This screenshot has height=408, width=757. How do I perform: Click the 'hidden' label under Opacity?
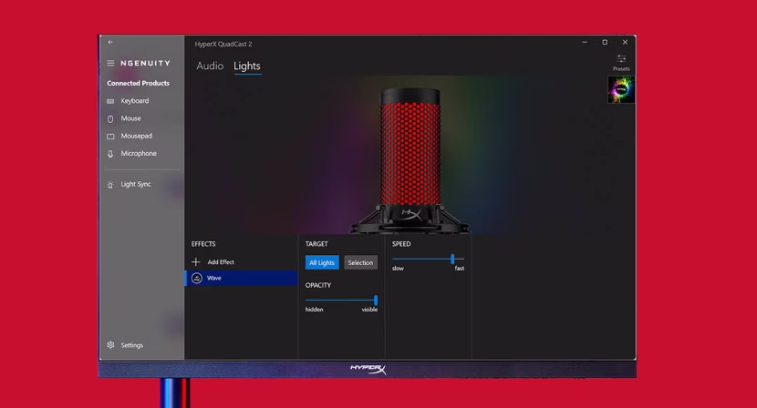pos(314,310)
